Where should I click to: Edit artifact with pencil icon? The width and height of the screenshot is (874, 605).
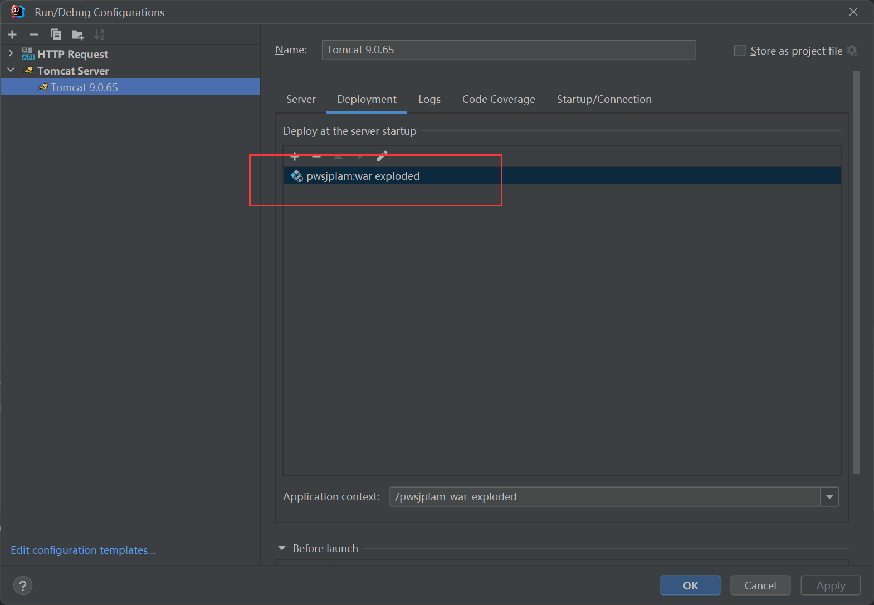(x=382, y=156)
